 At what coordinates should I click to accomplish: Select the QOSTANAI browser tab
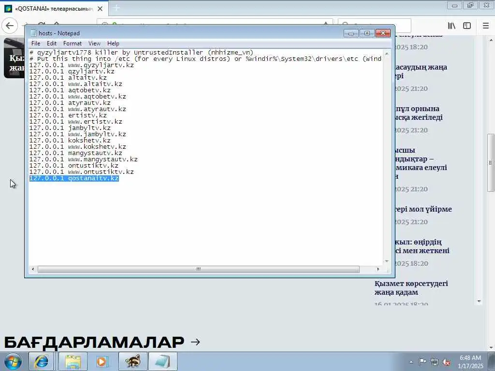point(54,9)
